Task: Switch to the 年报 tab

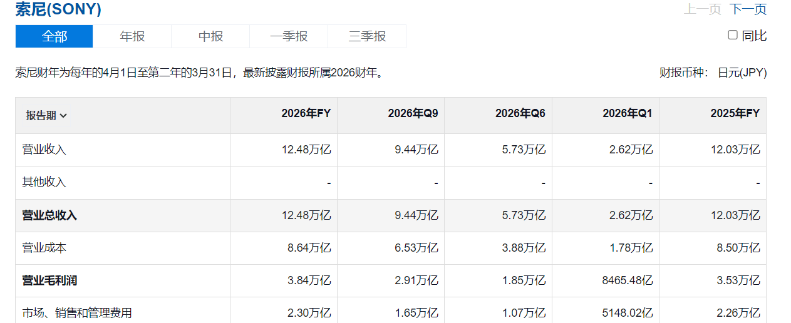Action: point(132,36)
